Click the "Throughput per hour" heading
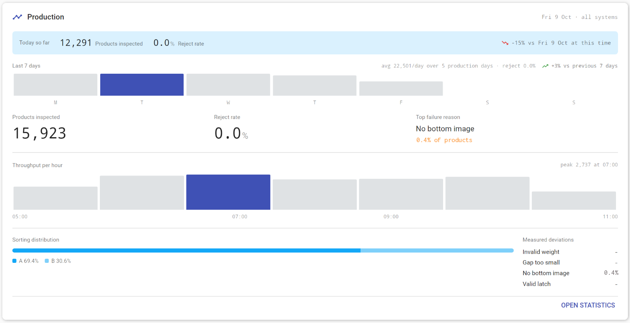Viewport: 630px width, 323px height. (37, 165)
